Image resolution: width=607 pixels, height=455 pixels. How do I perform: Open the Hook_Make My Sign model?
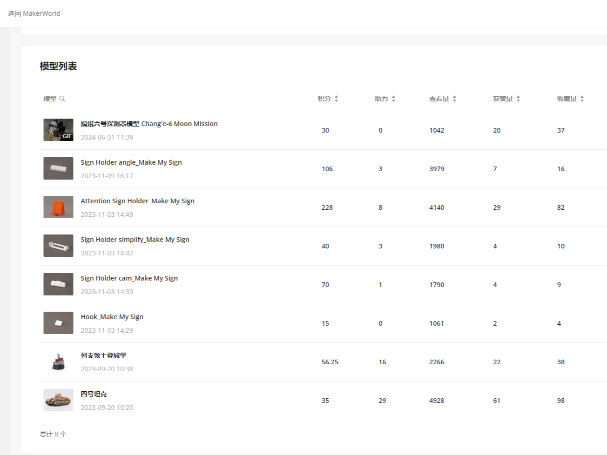(112, 317)
